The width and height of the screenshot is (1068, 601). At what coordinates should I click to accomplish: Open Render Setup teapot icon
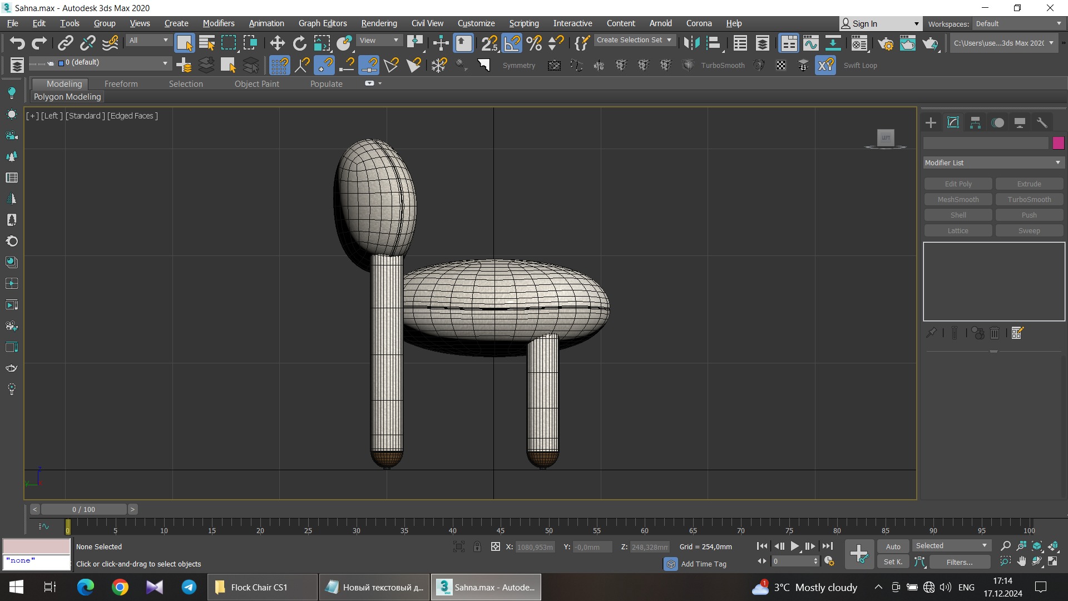(886, 43)
